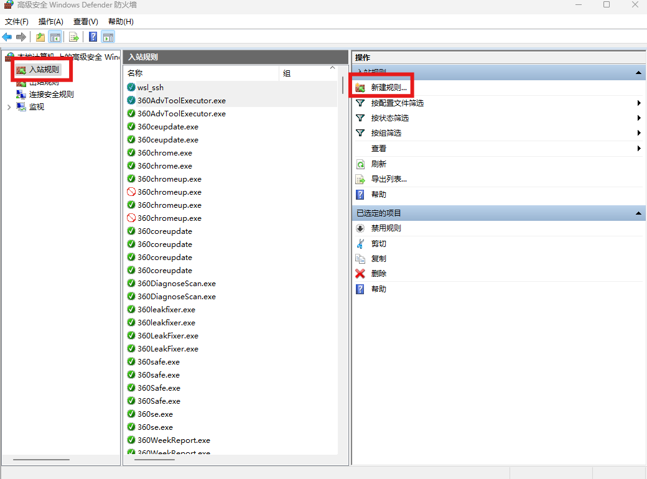Open the 文件(F) menu
Image resolution: width=647 pixels, height=479 pixels.
tap(17, 21)
